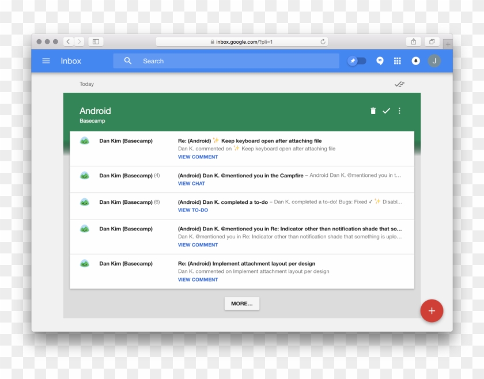Click the browser reload icon
484x379 pixels.
pos(322,41)
